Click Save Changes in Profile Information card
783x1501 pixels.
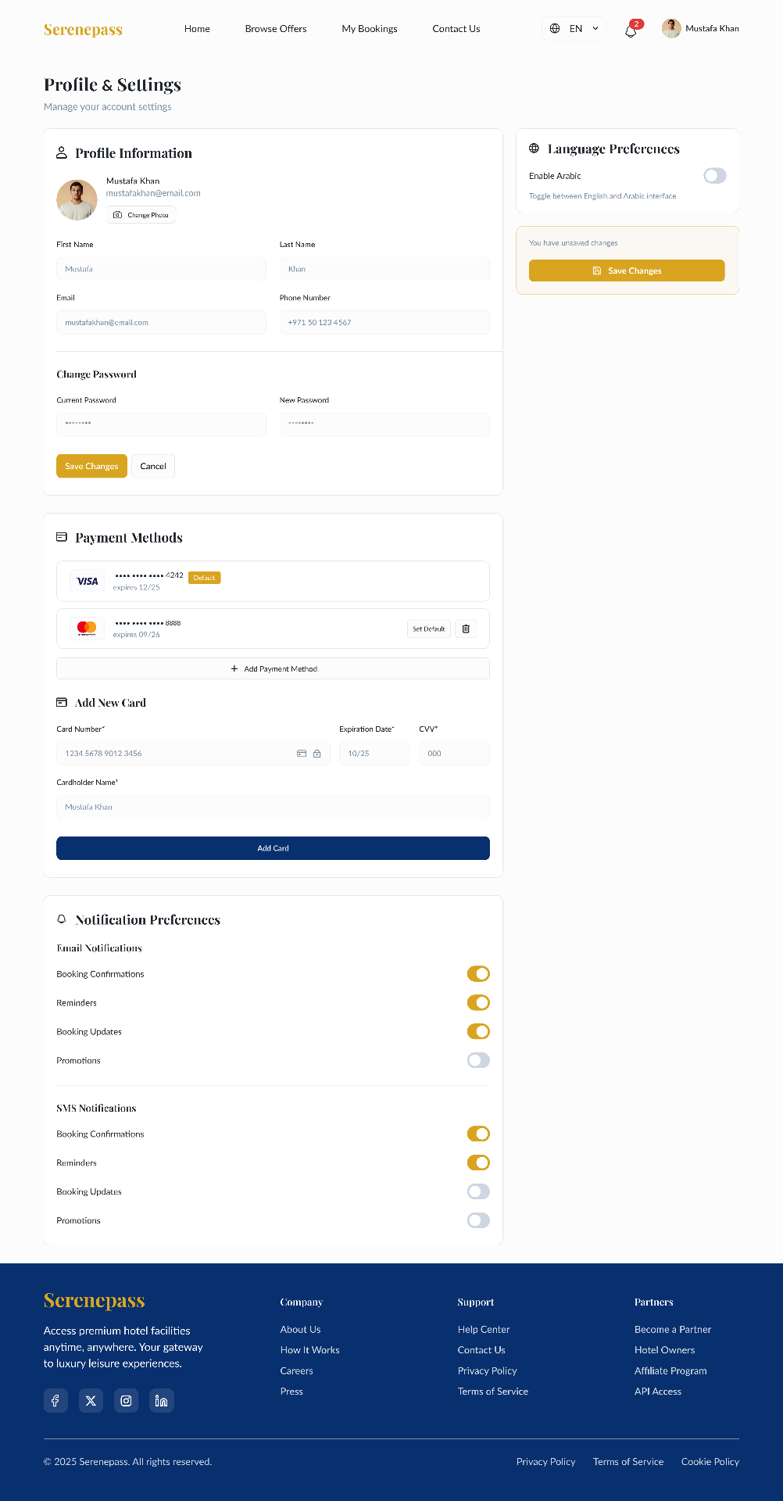pos(91,466)
